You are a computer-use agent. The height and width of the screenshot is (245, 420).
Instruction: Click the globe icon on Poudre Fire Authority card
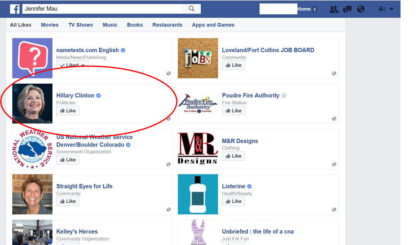[334, 119]
